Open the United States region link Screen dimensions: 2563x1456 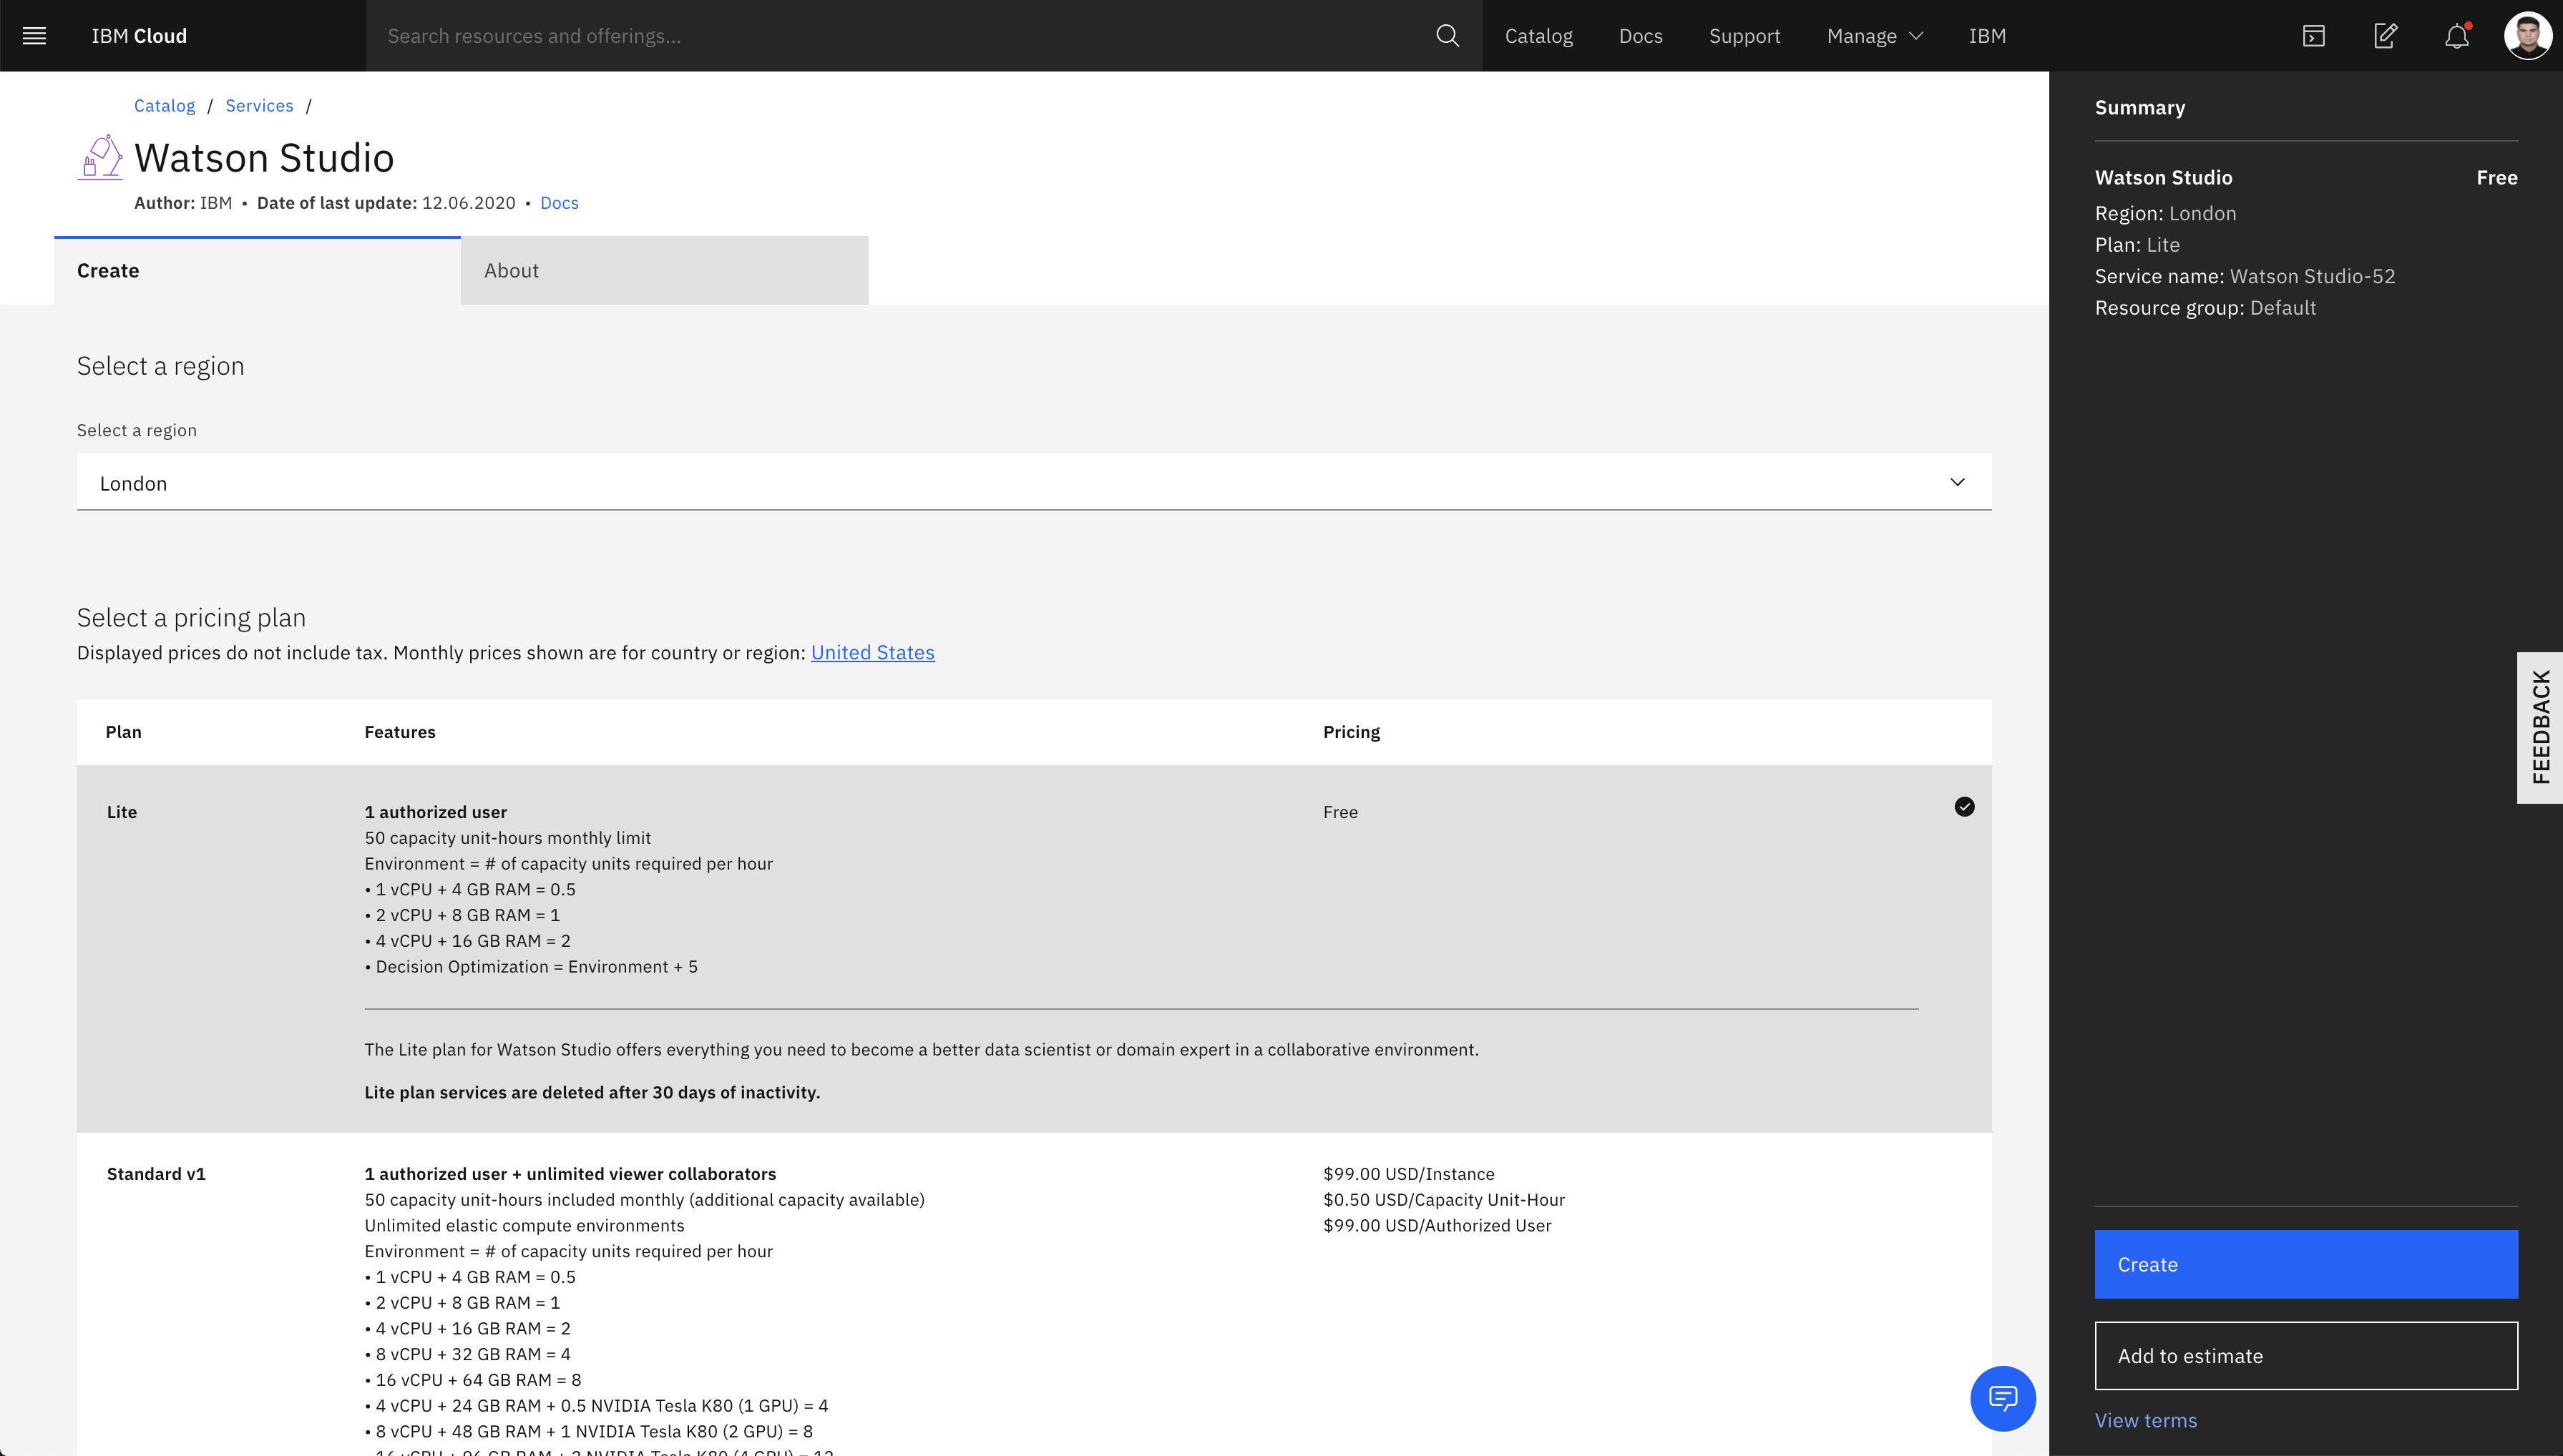(x=872, y=653)
